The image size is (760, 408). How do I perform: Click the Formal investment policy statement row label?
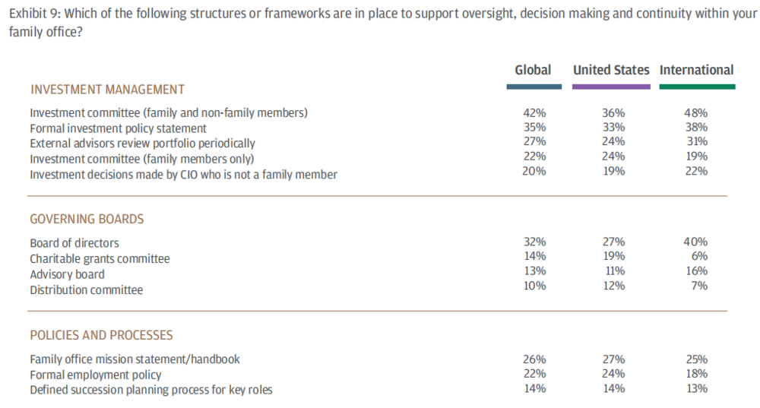click(118, 128)
